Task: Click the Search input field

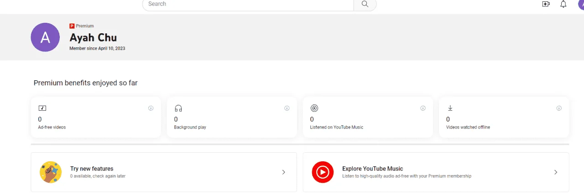Action: tap(248, 4)
